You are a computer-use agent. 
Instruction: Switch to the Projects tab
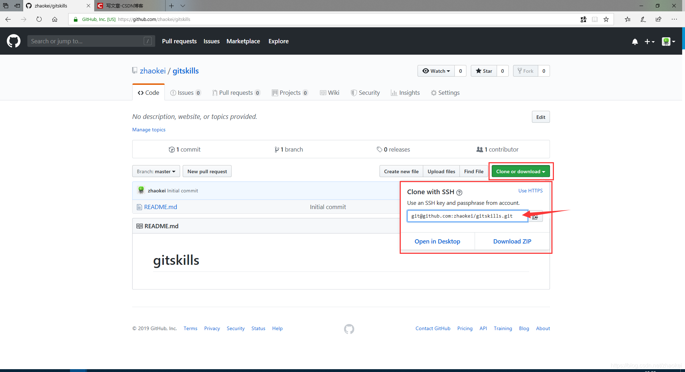(x=290, y=93)
